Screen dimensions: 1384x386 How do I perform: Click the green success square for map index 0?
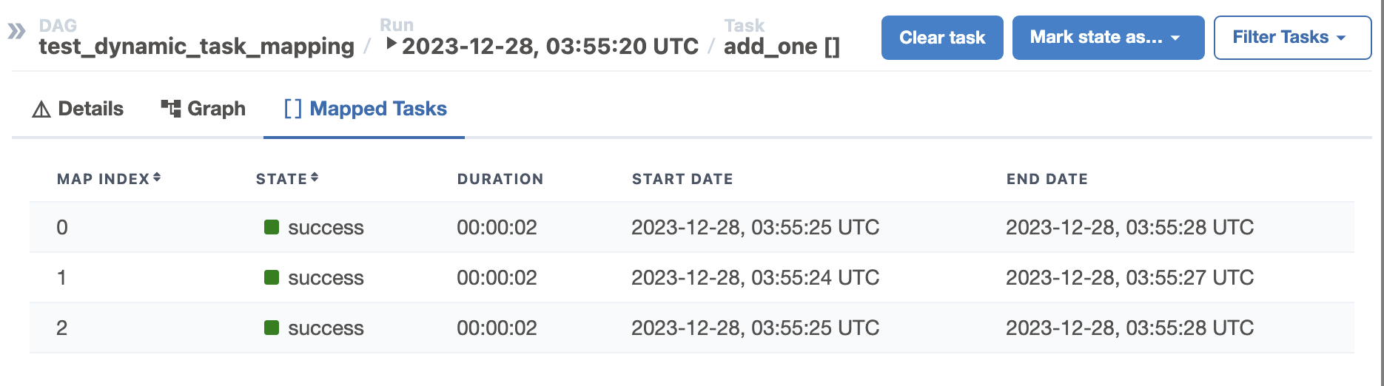pos(272,227)
